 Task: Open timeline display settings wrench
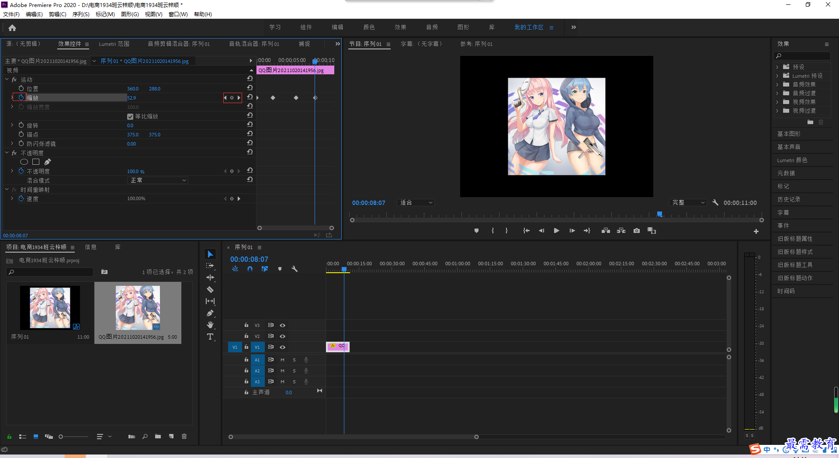tap(295, 269)
